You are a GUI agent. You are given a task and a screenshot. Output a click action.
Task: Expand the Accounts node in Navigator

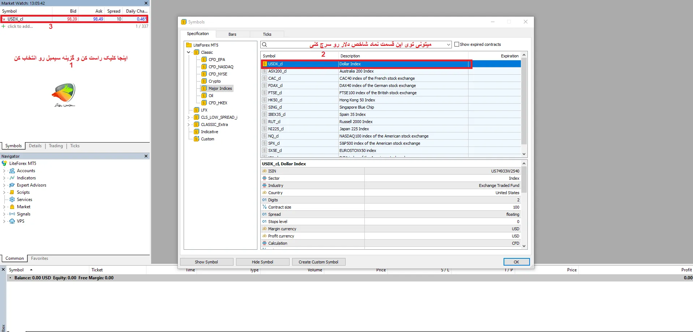click(4, 171)
